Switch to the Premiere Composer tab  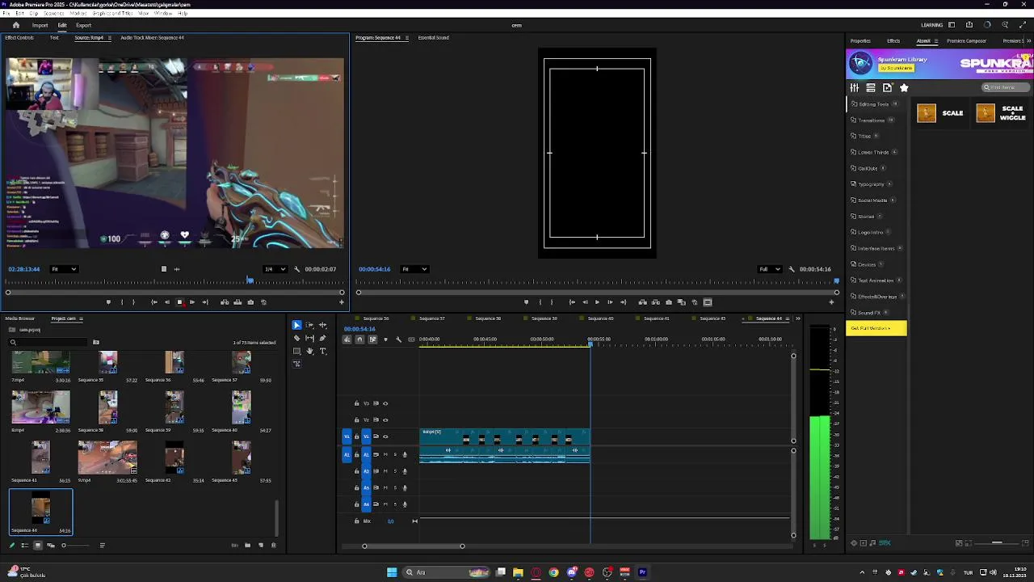(x=966, y=41)
